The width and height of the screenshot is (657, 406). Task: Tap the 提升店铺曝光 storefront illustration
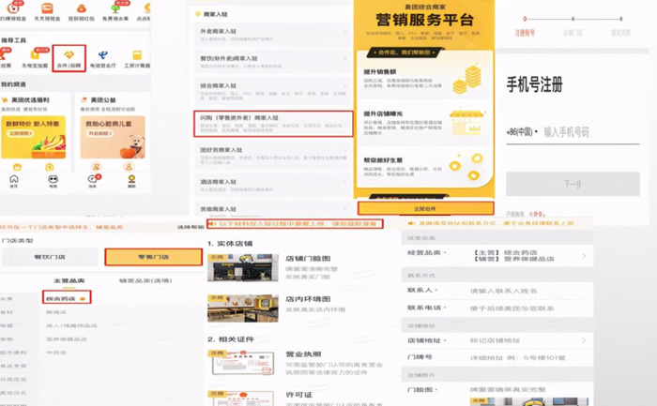point(466,122)
